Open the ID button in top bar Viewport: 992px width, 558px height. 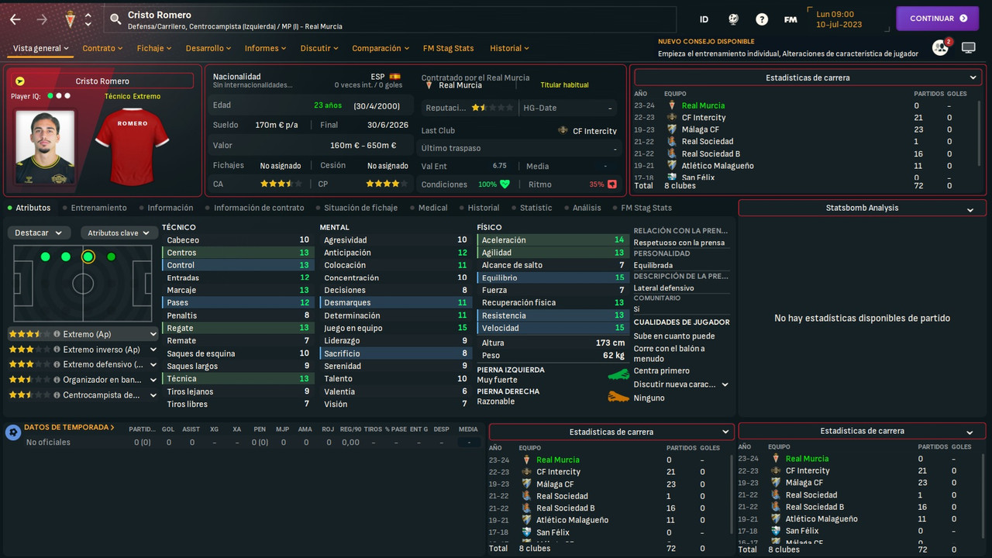point(704,19)
